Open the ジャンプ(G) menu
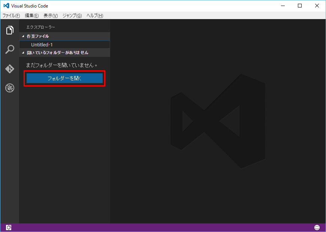The width and height of the screenshot is (326, 232). pyautogui.click(x=72, y=16)
